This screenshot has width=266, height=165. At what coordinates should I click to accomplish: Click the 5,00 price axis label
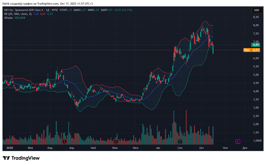click(x=256, y=75)
